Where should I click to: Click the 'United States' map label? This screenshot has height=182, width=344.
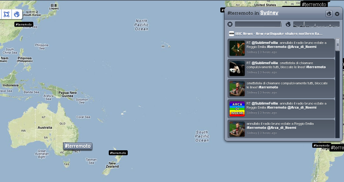pos(265,5)
